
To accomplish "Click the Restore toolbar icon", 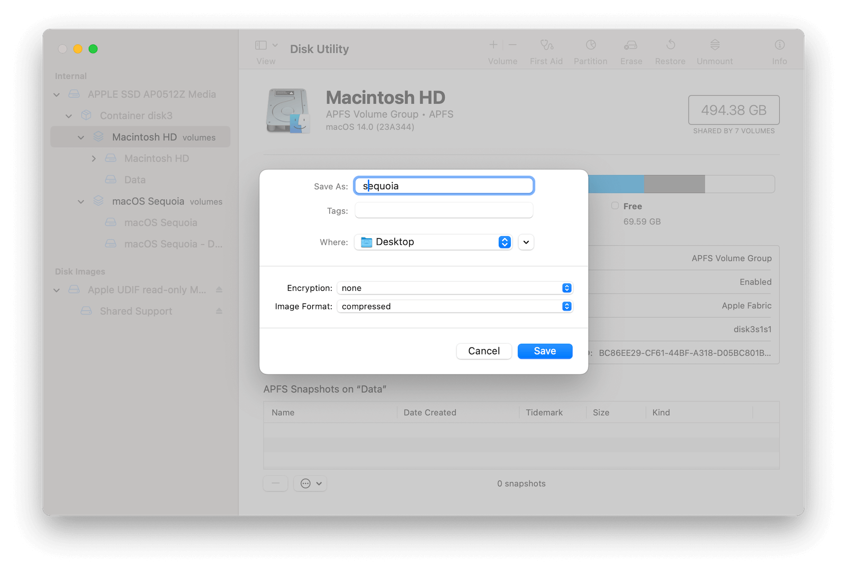I will [x=670, y=45].
